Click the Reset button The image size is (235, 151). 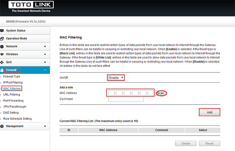click(x=210, y=143)
